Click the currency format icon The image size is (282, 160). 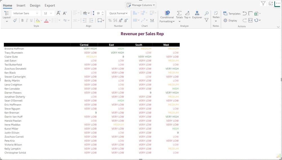click(115, 21)
